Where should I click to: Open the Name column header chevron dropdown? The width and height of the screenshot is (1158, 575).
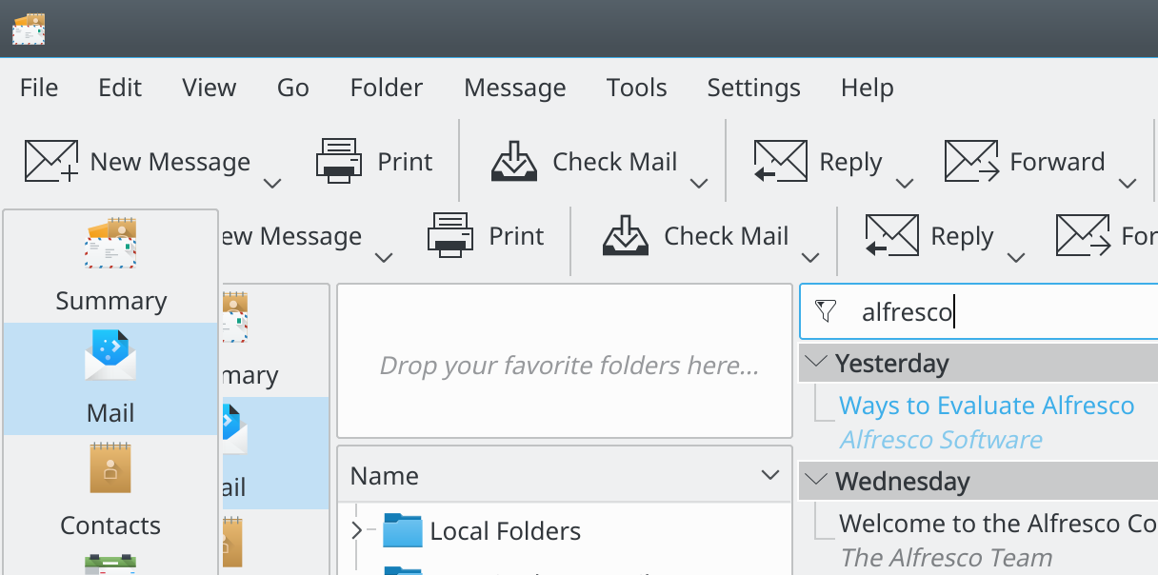click(x=770, y=475)
